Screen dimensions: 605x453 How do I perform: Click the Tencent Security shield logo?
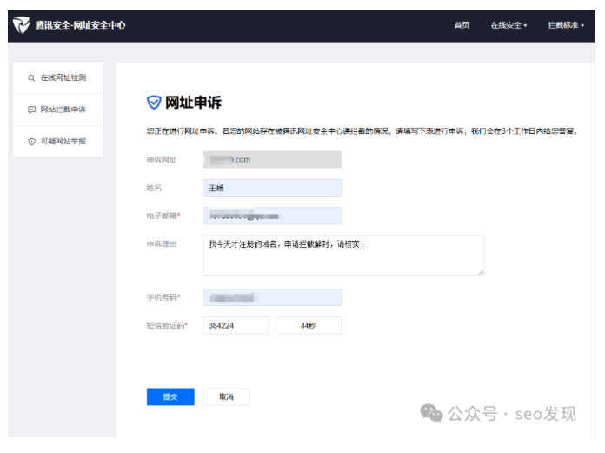point(21,25)
